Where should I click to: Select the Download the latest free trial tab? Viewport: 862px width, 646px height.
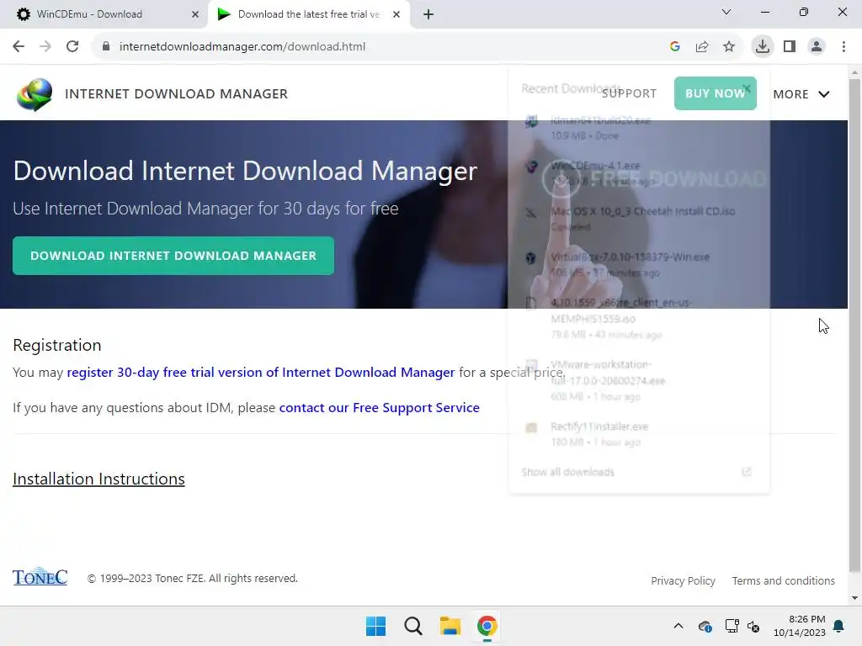[308, 14]
